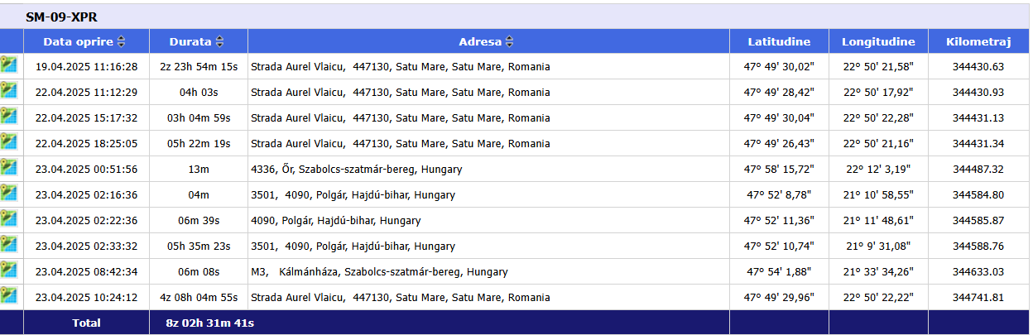Click the Longitudine column header
This screenshot has height=335, width=1033.
click(x=878, y=41)
